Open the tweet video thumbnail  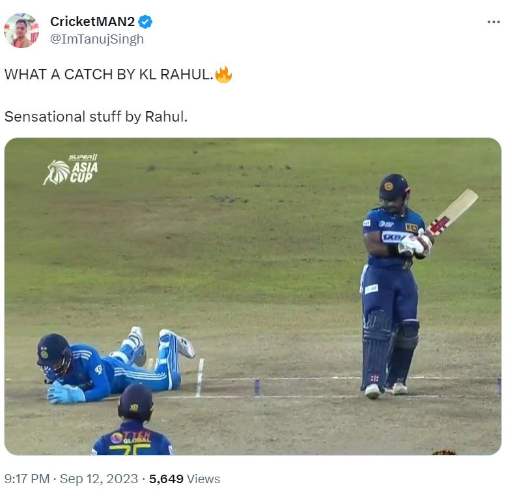pyautogui.click(x=253, y=296)
